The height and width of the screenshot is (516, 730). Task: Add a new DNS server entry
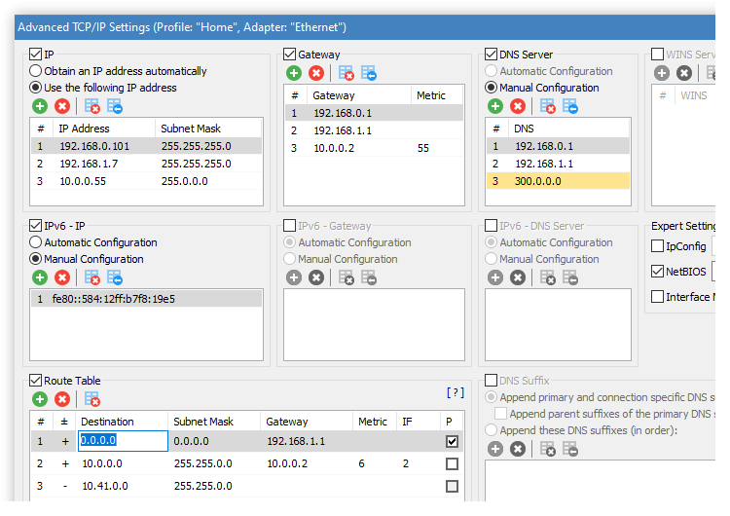pyautogui.click(x=495, y=107)
